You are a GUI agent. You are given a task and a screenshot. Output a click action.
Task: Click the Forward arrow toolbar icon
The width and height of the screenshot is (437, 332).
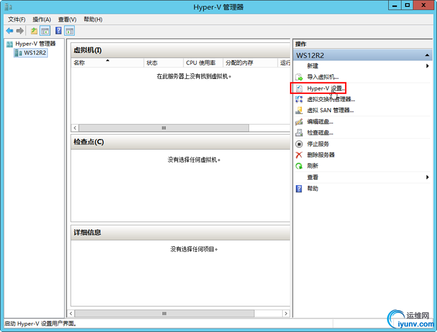tap(20, 31)
